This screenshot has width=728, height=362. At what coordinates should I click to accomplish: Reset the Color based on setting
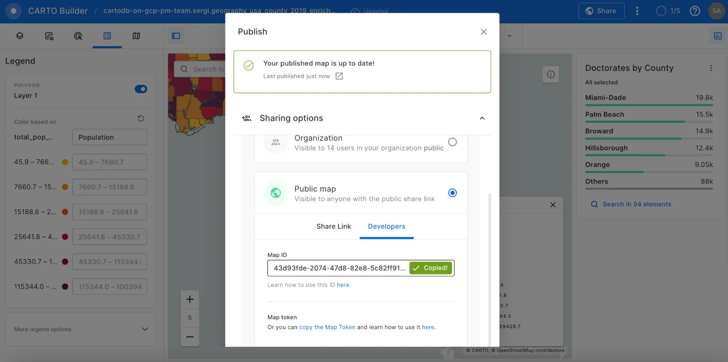tap(141, 118)
